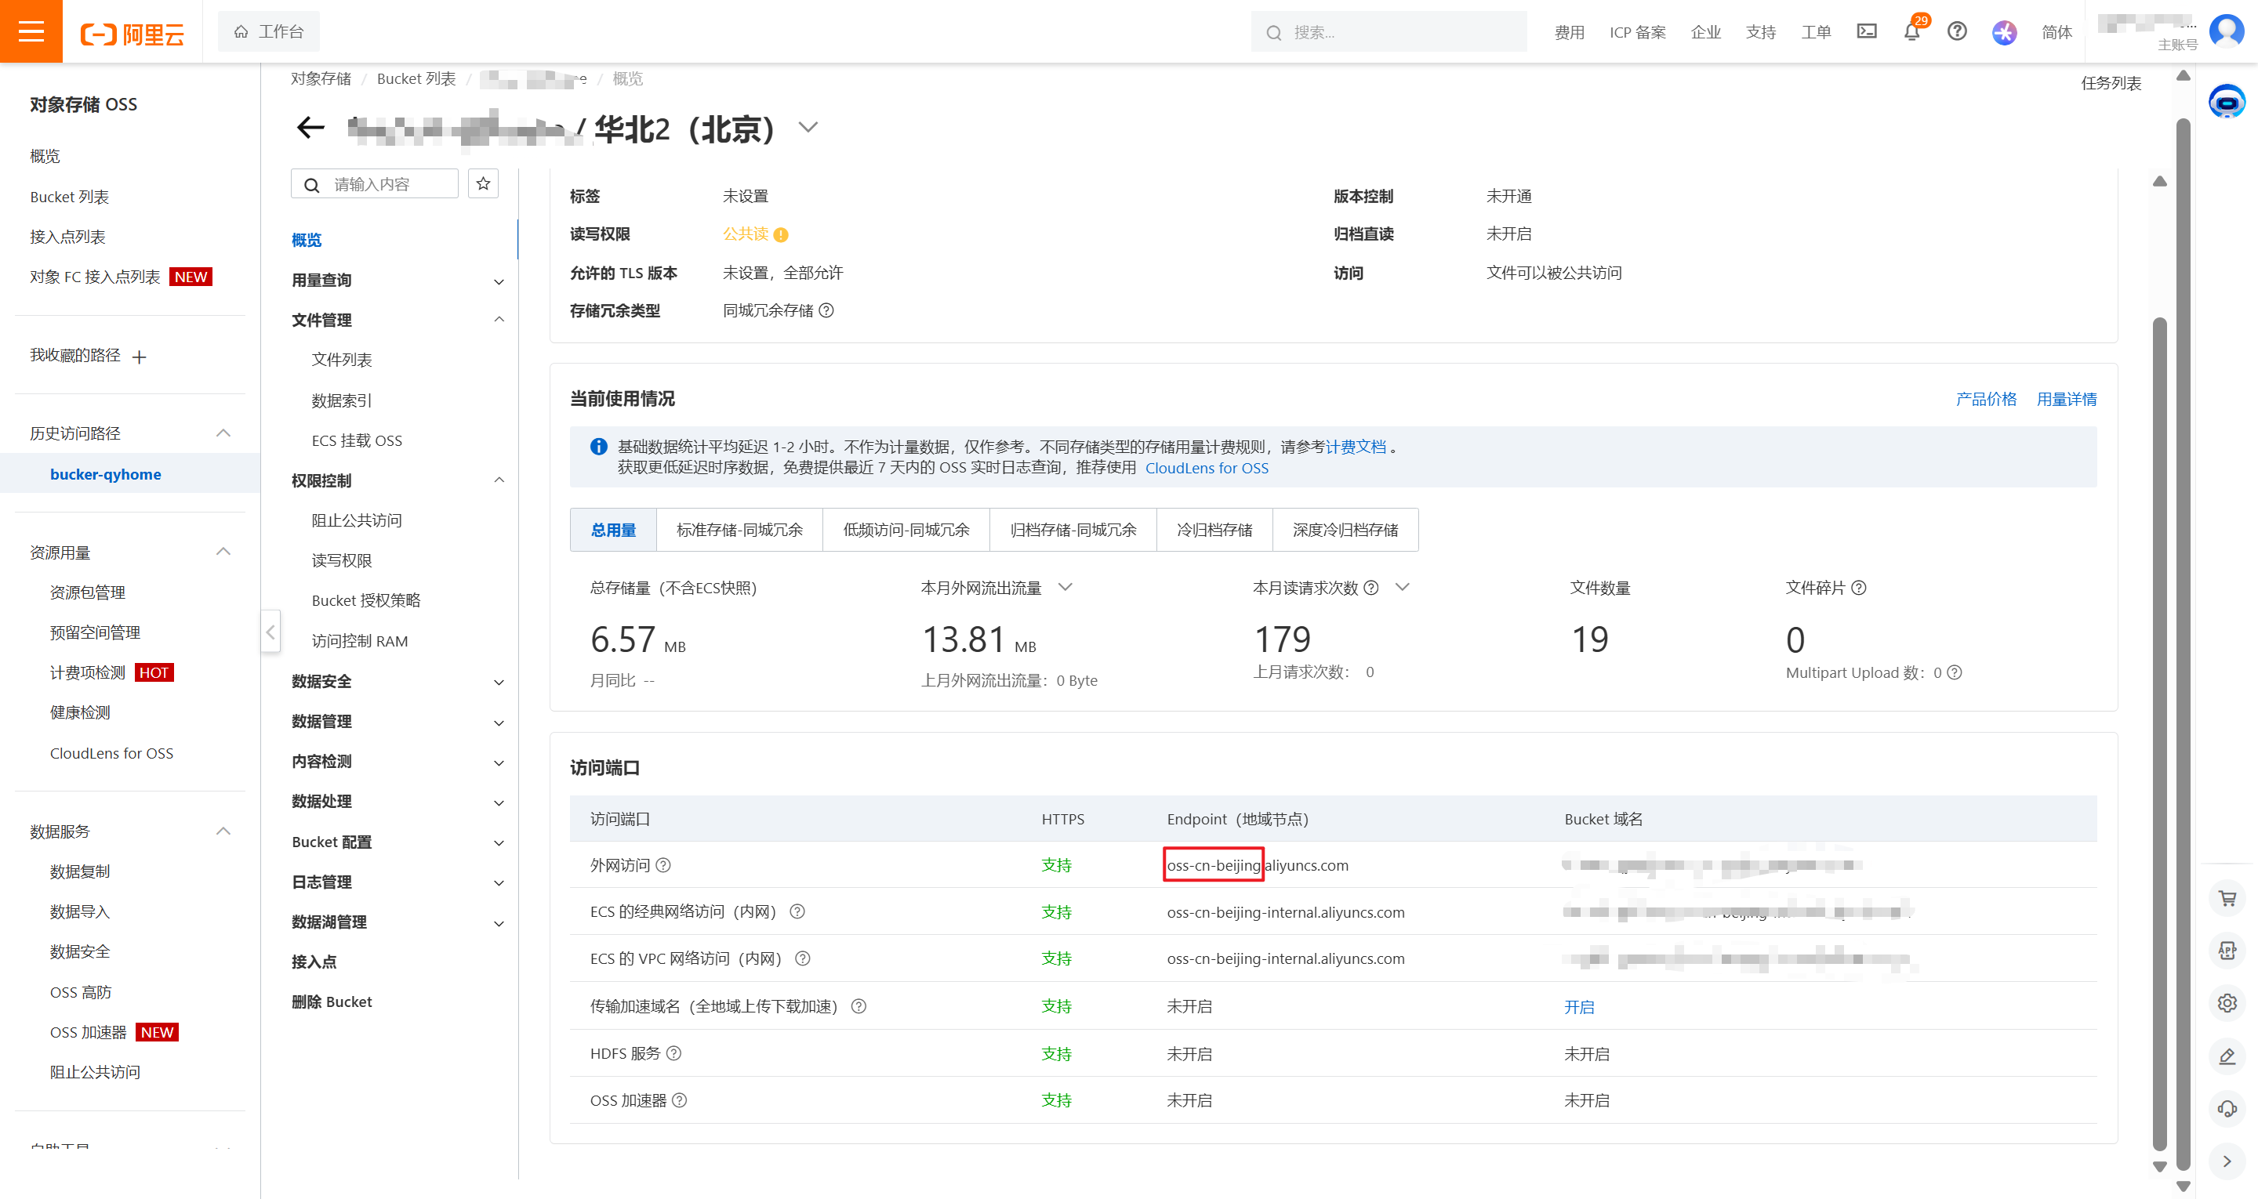Viewport: 2258px width, 1199px height.
Task: Enable transfer acceleration via 开启
Action: (x=1579, y=1007)
